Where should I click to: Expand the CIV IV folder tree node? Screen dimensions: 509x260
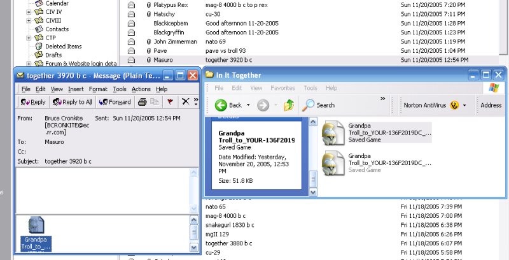pos(29,12)
